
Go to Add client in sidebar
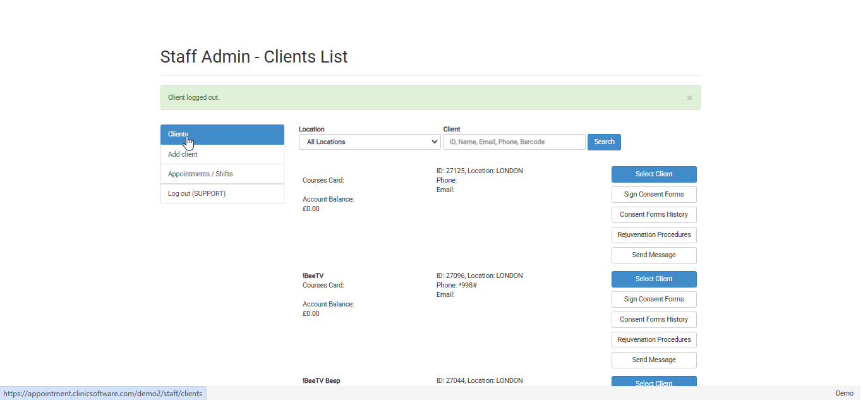tap(222, 154)
